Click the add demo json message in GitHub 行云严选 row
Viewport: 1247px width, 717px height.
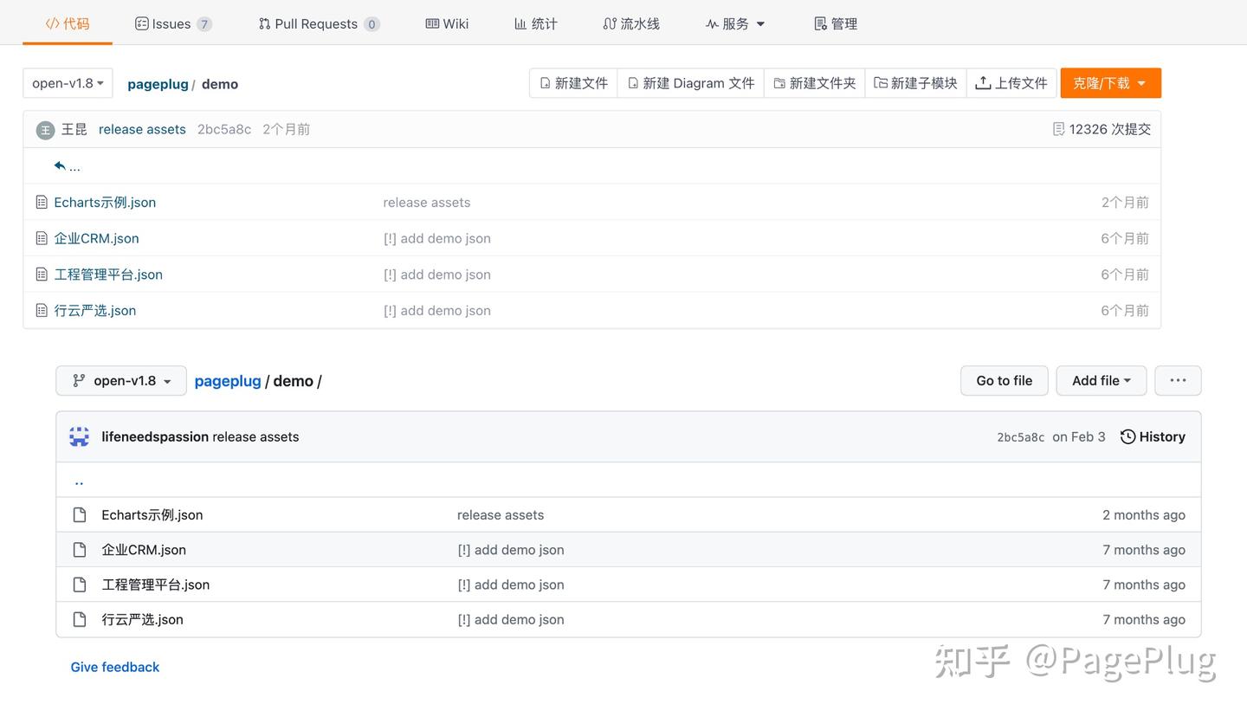pos(511,619)
